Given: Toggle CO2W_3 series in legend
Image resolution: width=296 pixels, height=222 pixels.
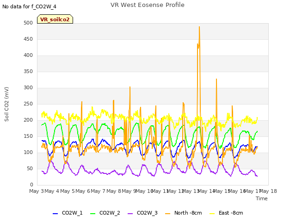Looking at the screenshot, I should (x=142, y=213).
